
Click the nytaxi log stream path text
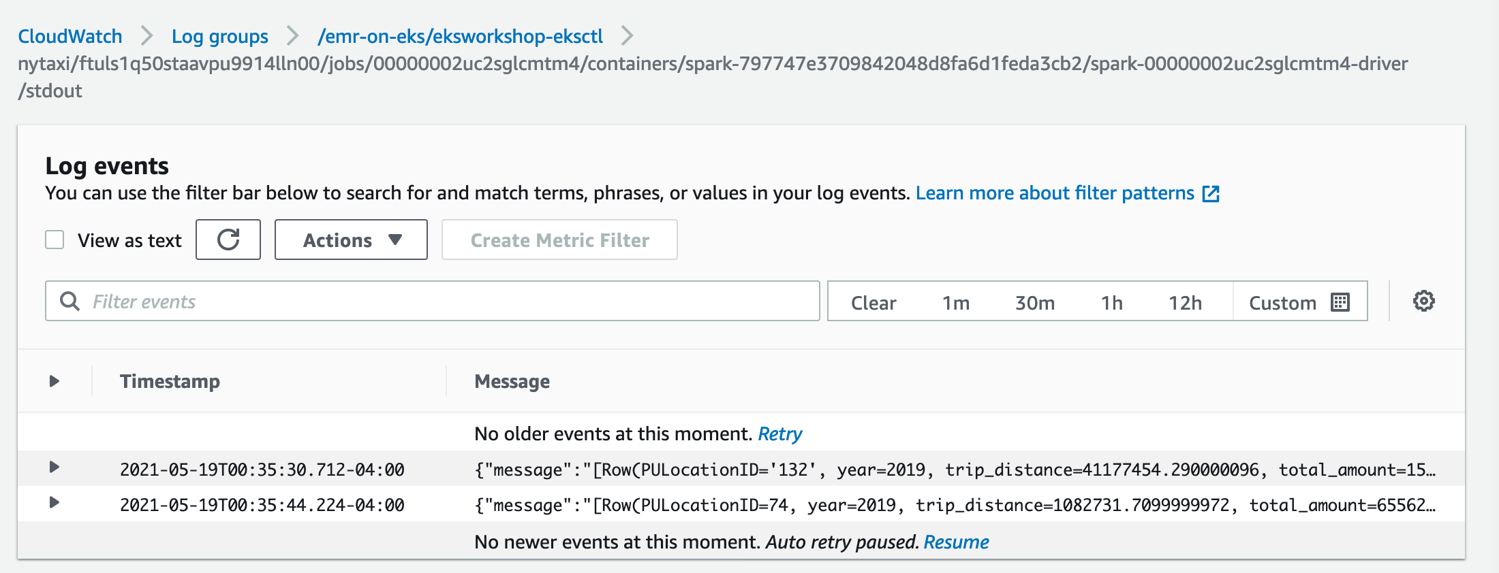(713, 77)
